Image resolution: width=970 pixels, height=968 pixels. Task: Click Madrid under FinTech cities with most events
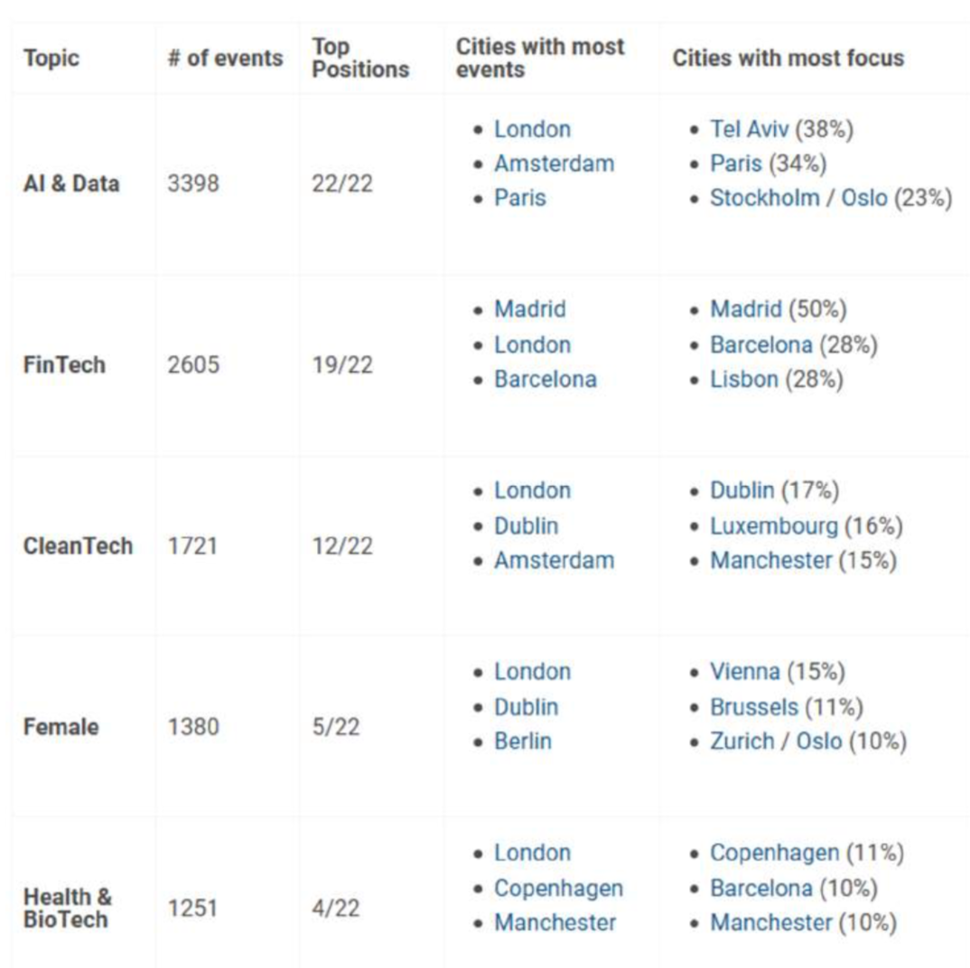tap(529, 310)
